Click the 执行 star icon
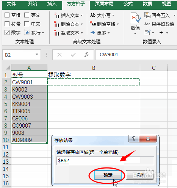The image size is (177, 188). (27, 33)
